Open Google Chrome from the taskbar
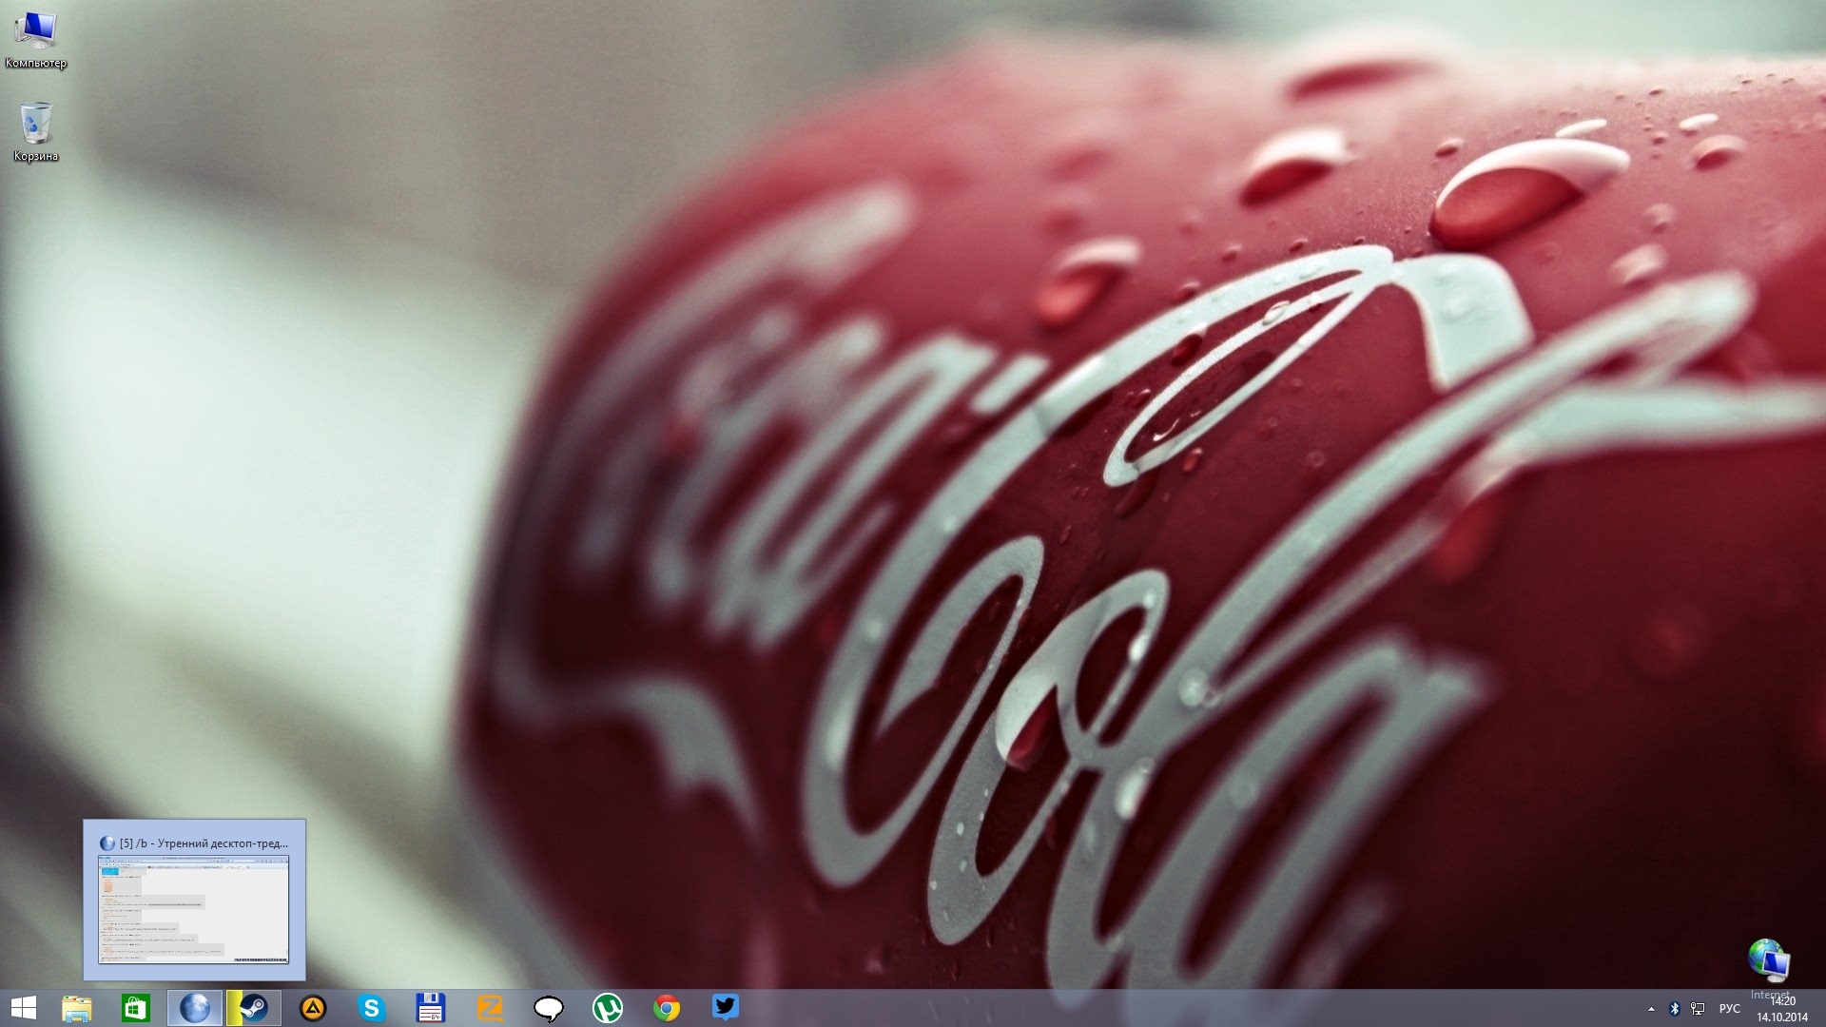This screenshot has width=1826, height=1027. tap(667, 1008)
